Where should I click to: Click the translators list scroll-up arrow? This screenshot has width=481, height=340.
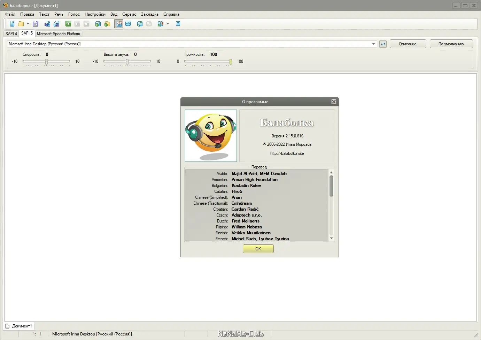tap(331, 172)
